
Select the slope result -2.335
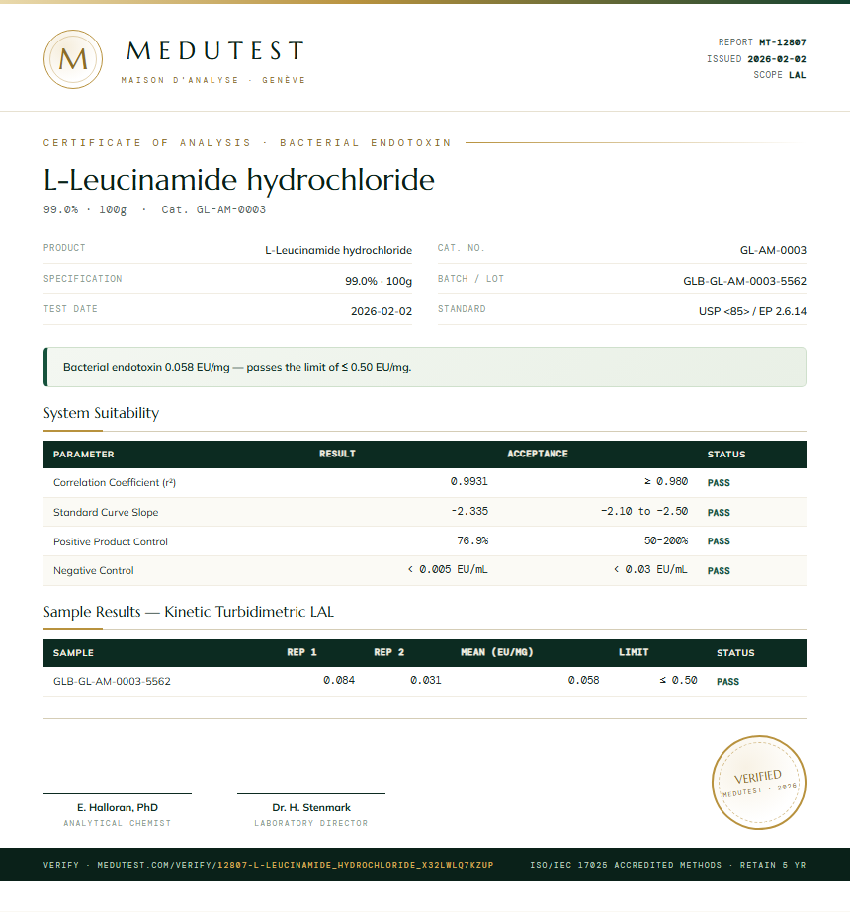(x=469, y=511)
